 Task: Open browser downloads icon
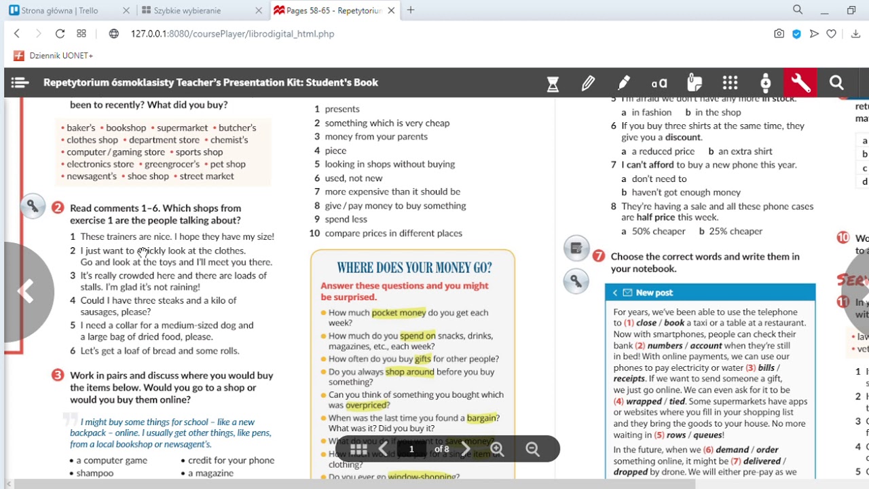tap(855, 34)
